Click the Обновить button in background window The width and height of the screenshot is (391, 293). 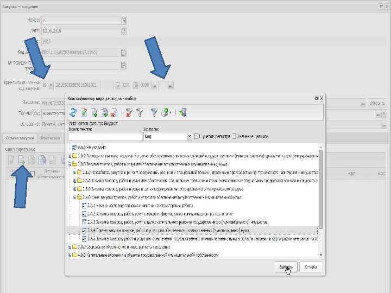[377, 103]
